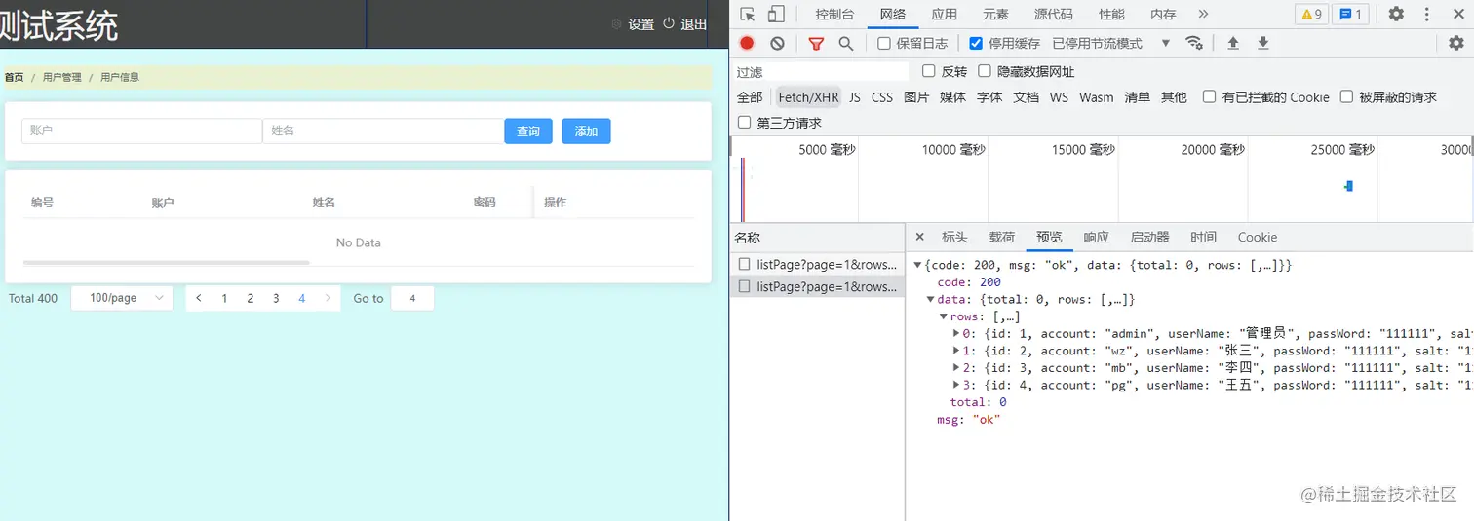Focus the 姓名 name input field

[383, 130]
